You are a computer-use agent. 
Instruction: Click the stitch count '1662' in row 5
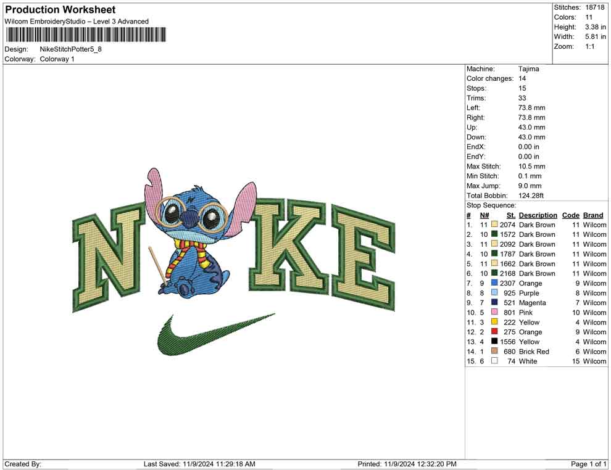(x=507, y=263)
